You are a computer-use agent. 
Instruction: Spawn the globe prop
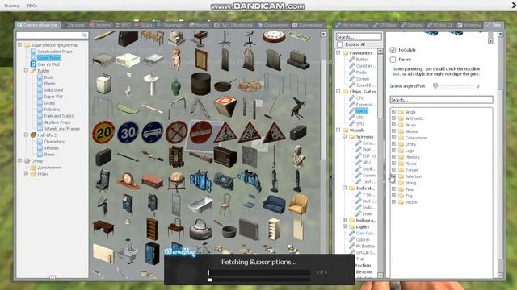point(176,181)
